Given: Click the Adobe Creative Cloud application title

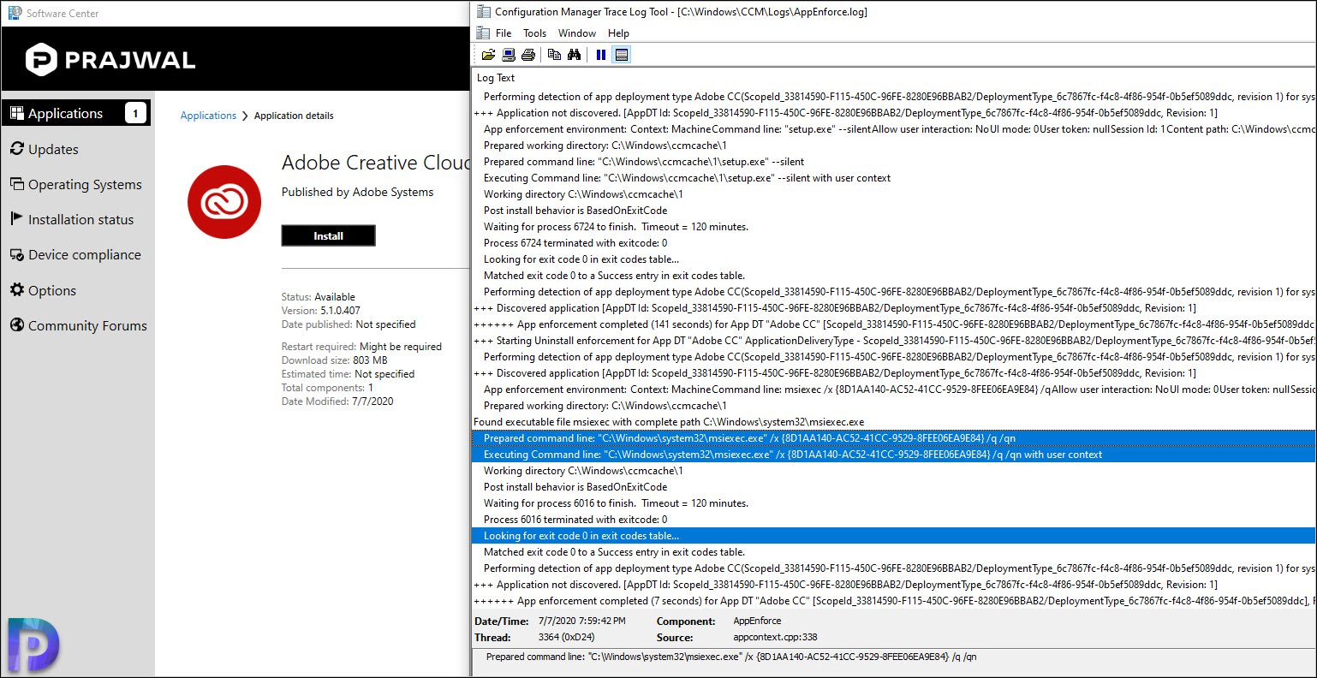Looking at the screenshot, I should click(x=376, y=163).
